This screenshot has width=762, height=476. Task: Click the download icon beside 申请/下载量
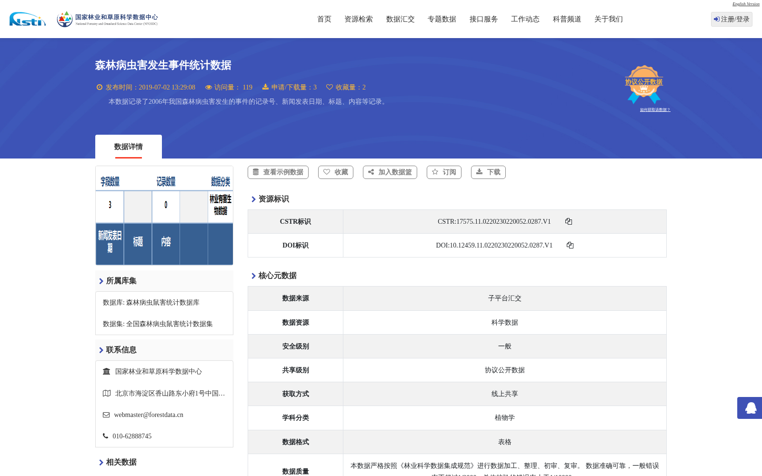265,87
